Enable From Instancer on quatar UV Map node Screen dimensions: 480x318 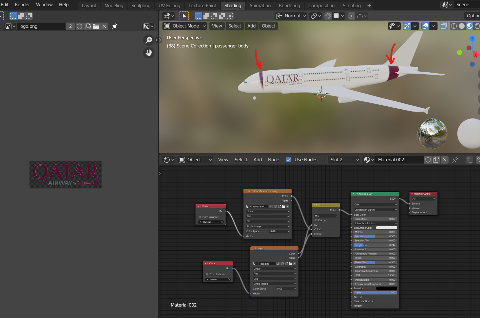pyautogui.click(x=207, y=274)
